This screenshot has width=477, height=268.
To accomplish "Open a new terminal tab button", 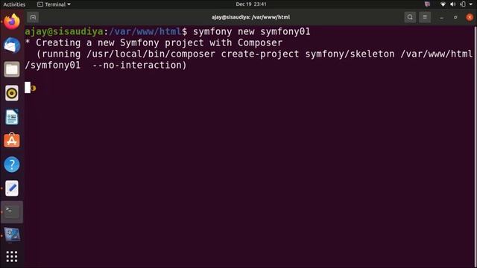I will tap(33, 17).
